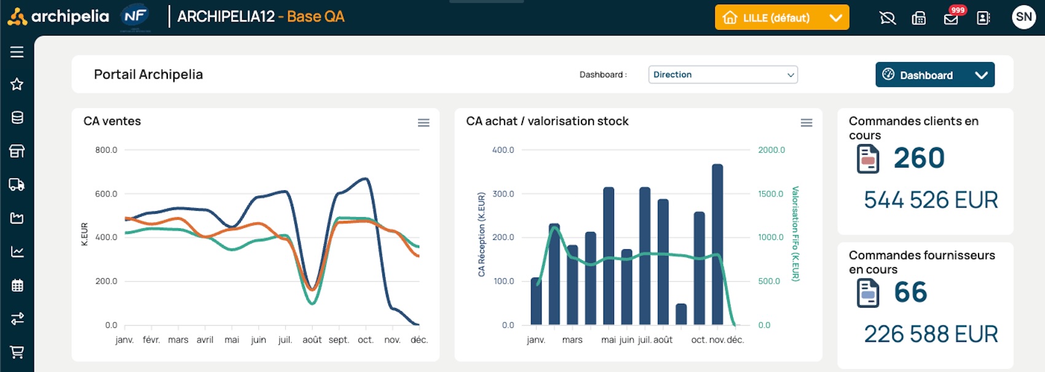Open the Direction dashboard select box

pos(722,75)
